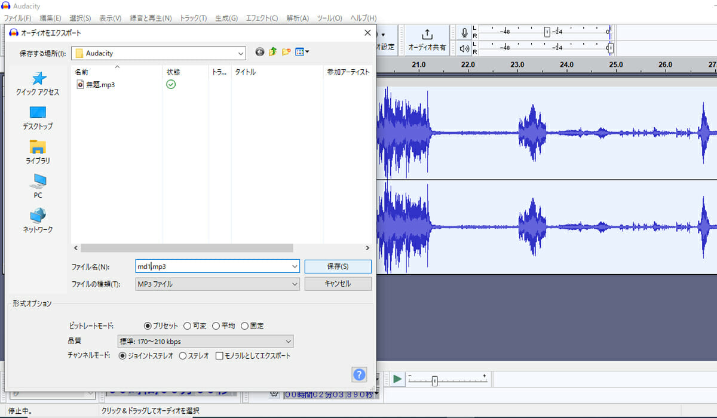Viewport: 717px width, 418px height.
Task: Open the view menu icon in dialog
Action: 302,53
